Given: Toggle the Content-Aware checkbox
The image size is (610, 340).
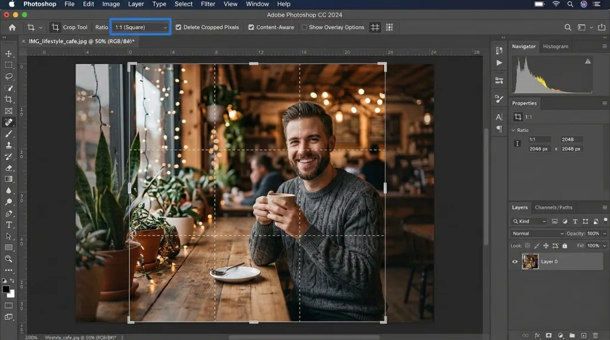Looking at the screenshot, I should (x=251, y=27).
